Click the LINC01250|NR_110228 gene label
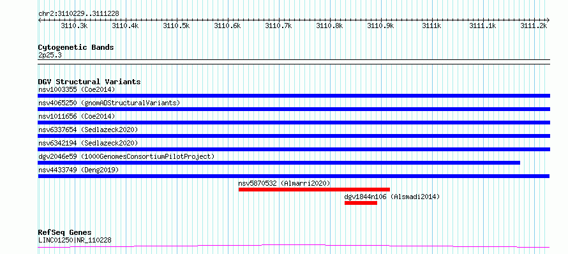The height and width of the screenshot is (254, 568). pyautogui.click(x=75, y=240)
